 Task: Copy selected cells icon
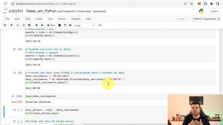click(x=24, y=25)
